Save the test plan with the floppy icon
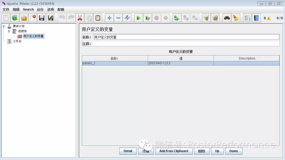285x160 pixels. pos(42,18)
